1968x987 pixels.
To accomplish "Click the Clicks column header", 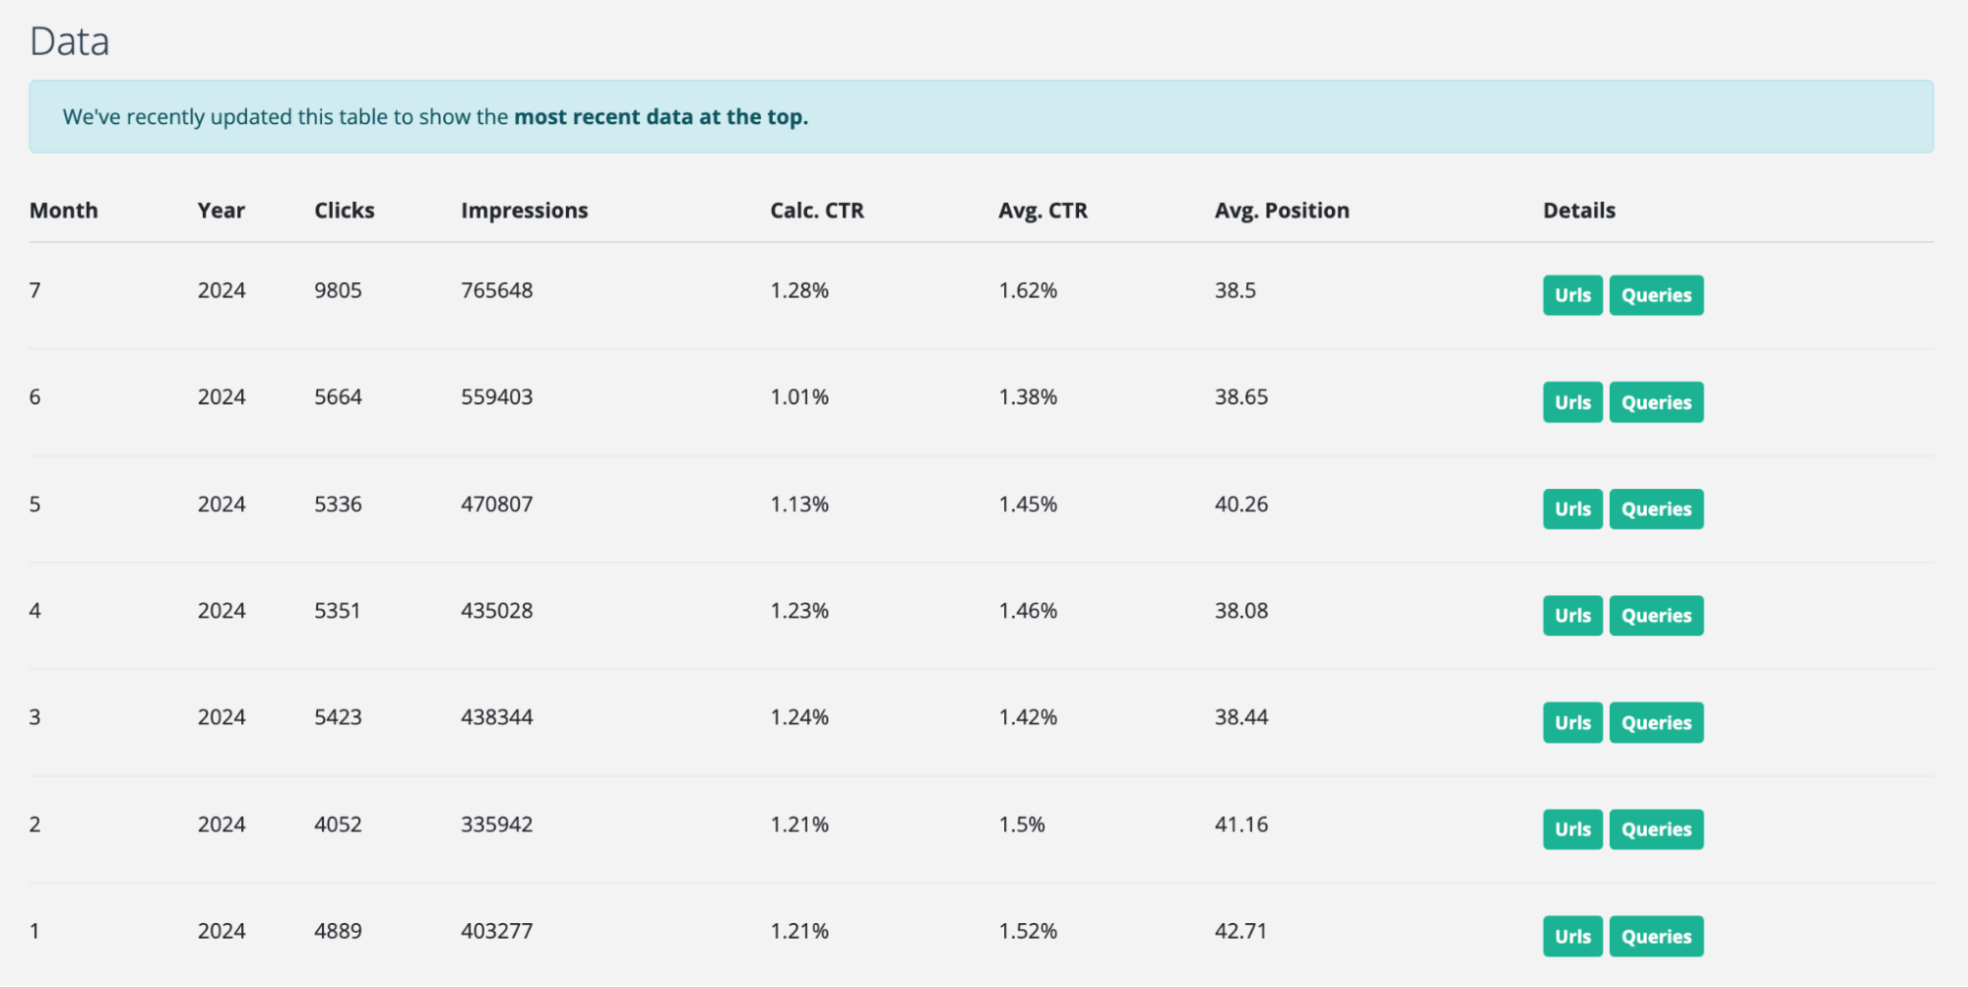I will point(345,211).
